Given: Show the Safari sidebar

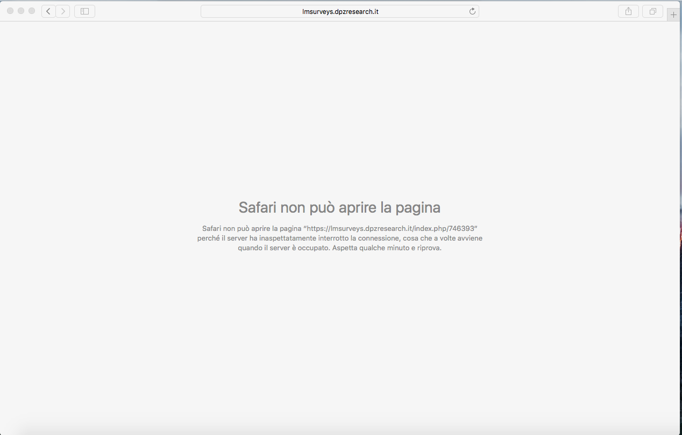Looking at the screenshot, I should coord(84,11).
